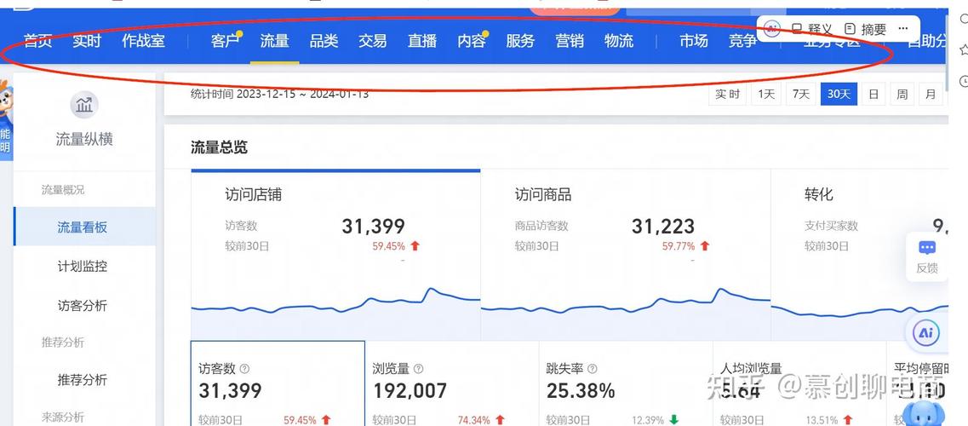
Task: Select the 流量 navigation tab
Action: pos(275,42)
